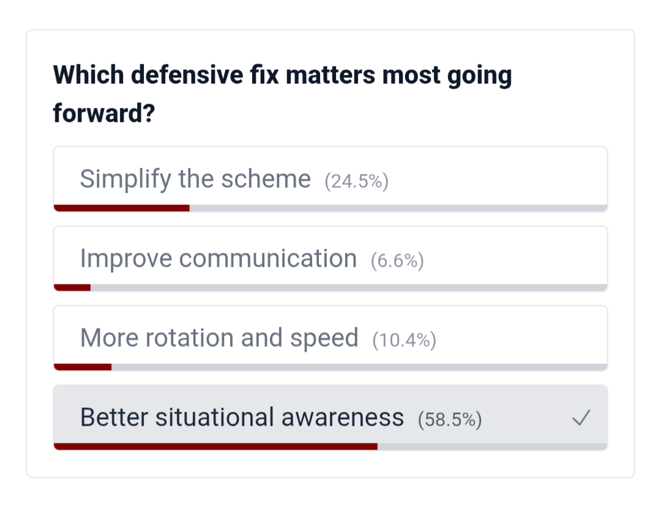Click the grey unfilled bar under Improve communication
Screen dimensions: 661x512
(349, 288)
